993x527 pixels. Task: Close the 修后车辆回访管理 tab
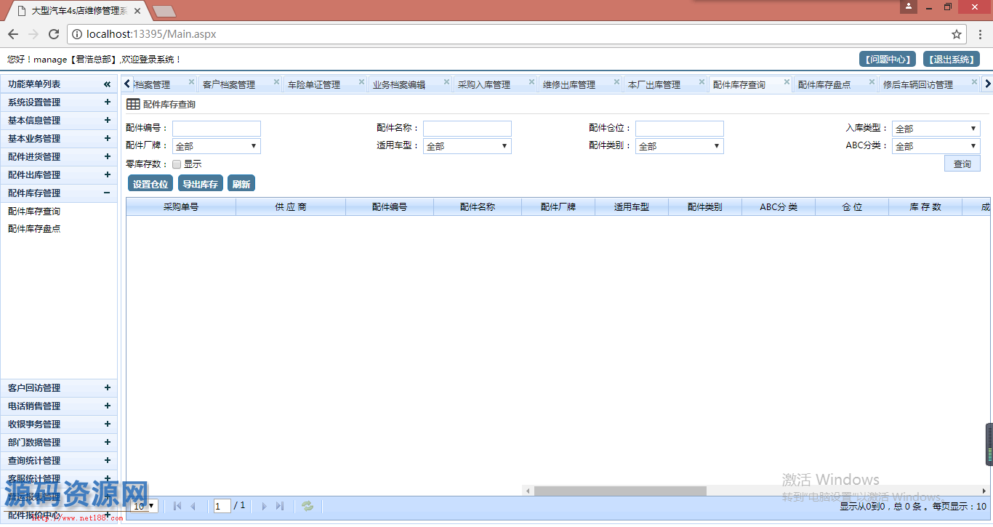974,82
